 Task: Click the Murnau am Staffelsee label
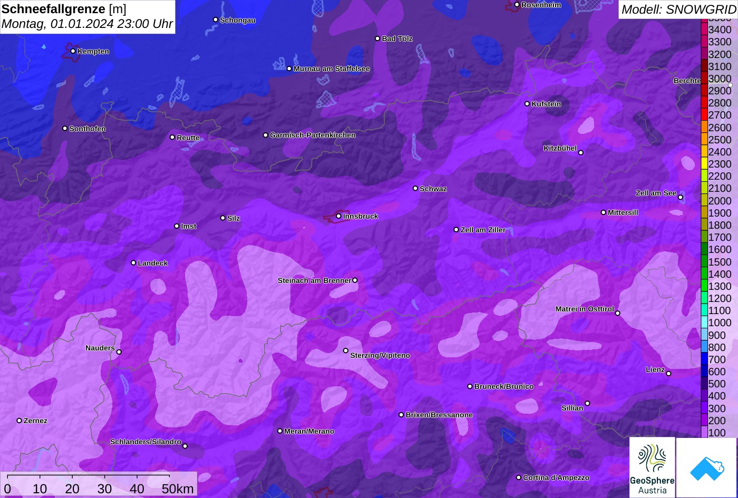(332, 69)
